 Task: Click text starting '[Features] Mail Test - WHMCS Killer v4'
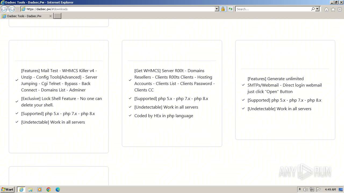pos(59,80)
